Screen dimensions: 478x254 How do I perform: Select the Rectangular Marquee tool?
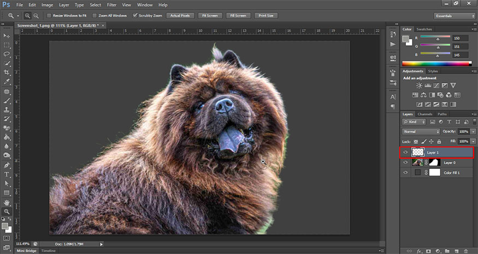pyautogui.click(x=7, y=45)
